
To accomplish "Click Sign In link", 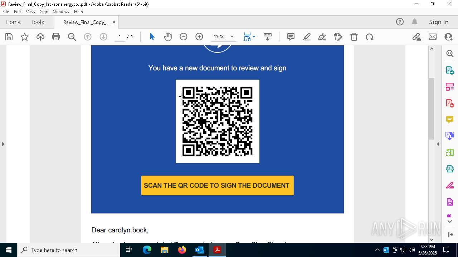I will pyautogui.click(x=439, y=22).
